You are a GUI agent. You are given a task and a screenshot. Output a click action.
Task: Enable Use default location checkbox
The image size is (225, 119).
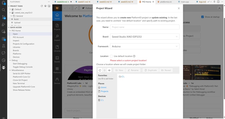(111, 56)
